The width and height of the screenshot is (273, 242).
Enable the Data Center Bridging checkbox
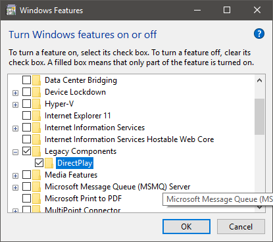click(26, 80)
